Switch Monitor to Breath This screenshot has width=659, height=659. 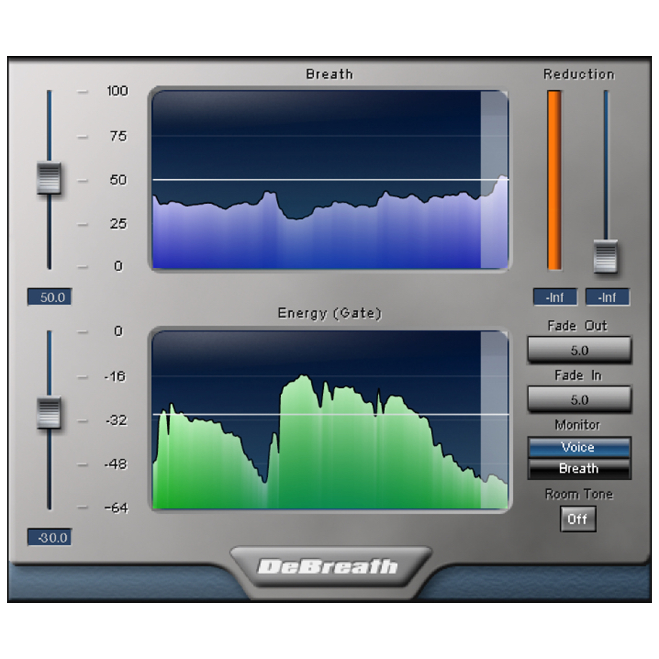579,469
